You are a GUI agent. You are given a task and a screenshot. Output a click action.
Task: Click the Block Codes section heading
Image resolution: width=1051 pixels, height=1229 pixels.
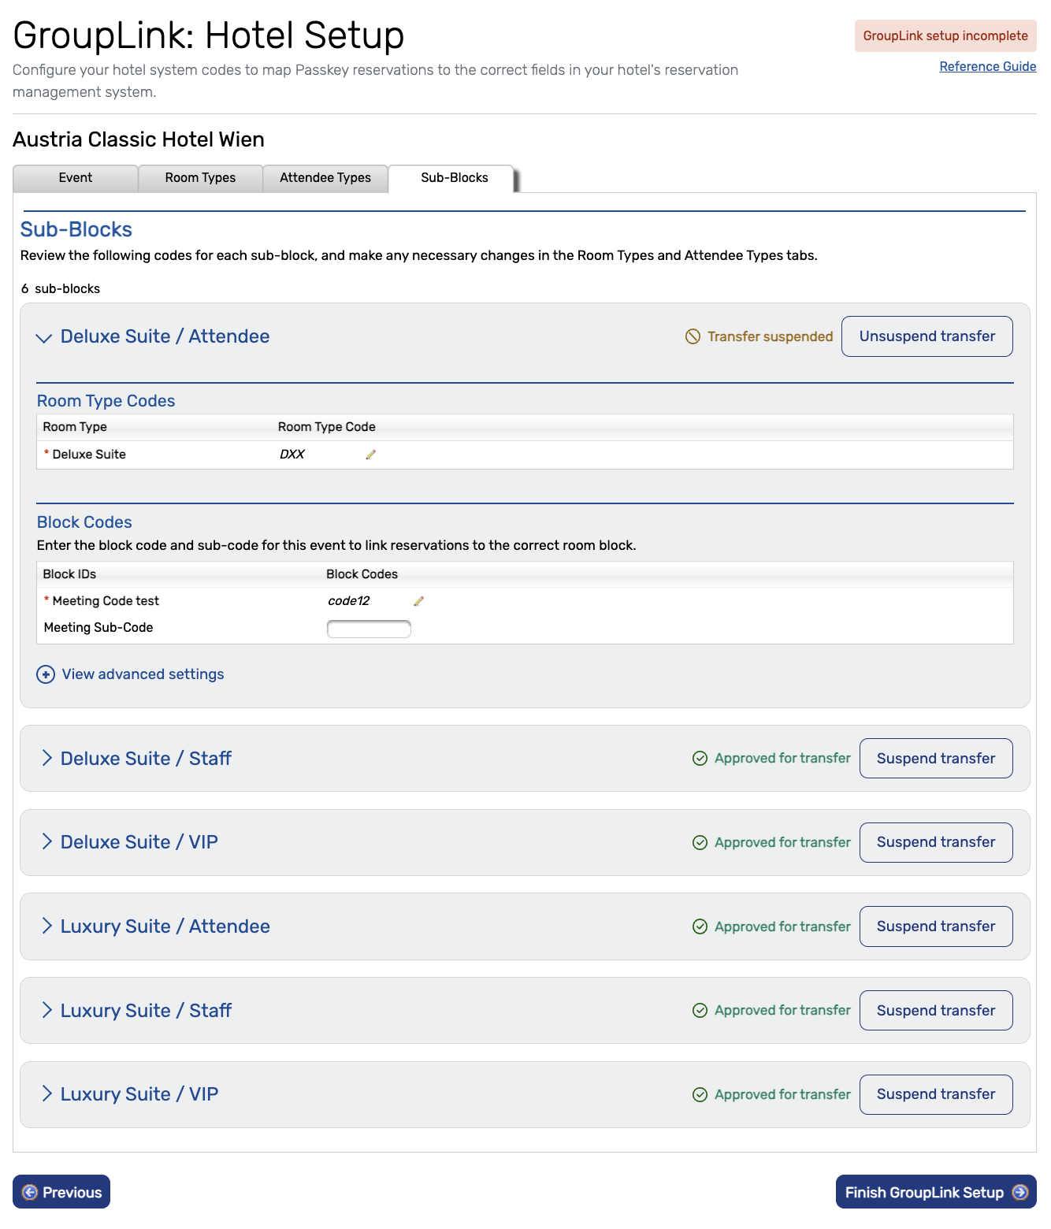(x=84, y=522)
